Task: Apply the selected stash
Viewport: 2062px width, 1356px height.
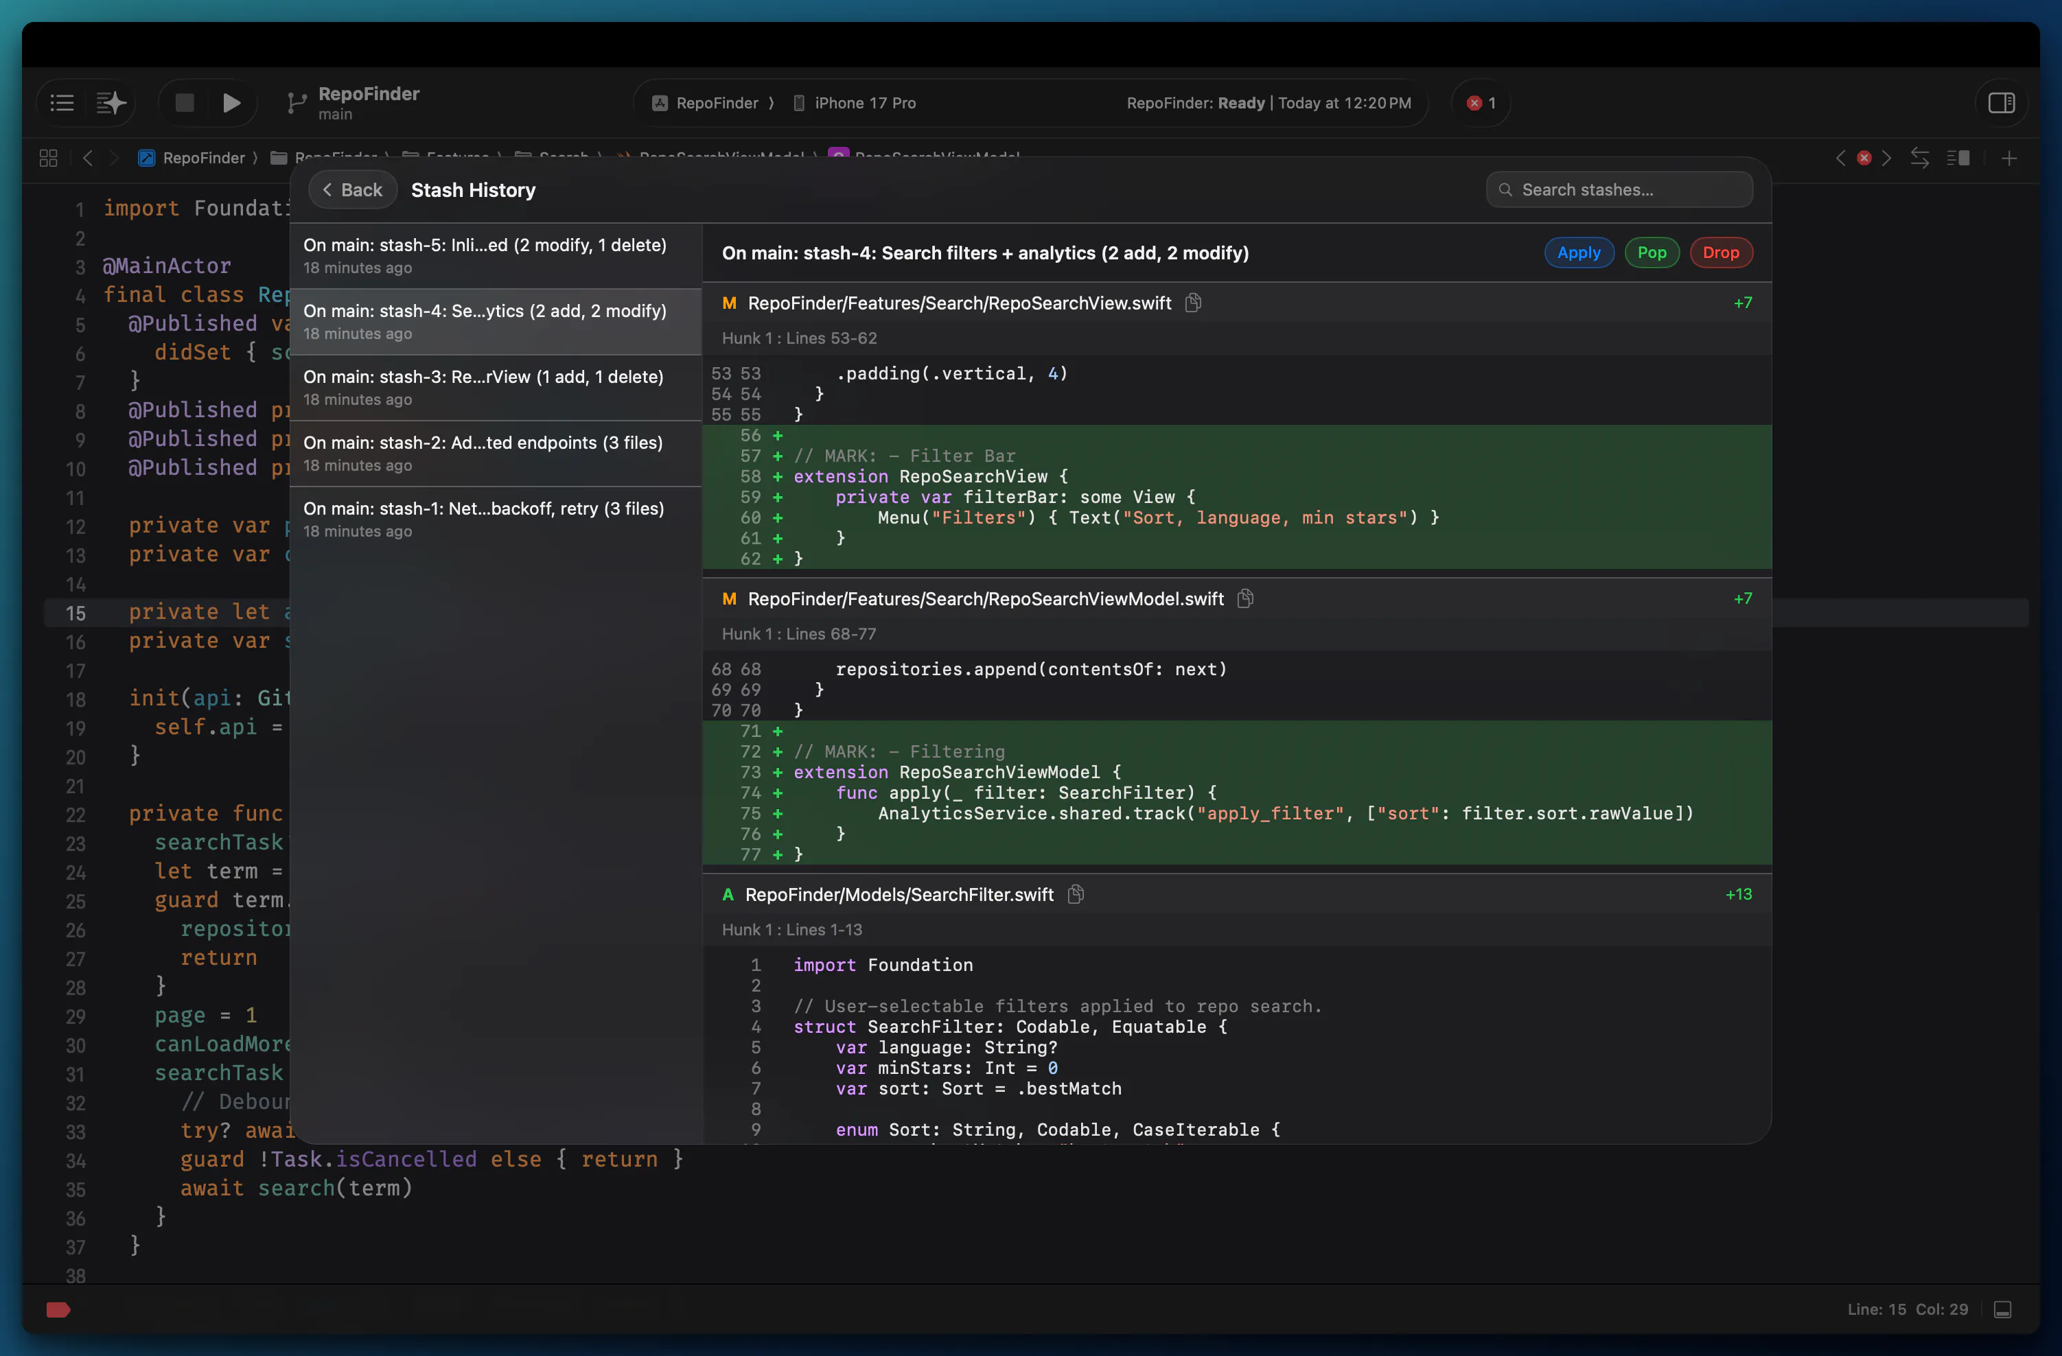Action: (x=1579, y=252)
